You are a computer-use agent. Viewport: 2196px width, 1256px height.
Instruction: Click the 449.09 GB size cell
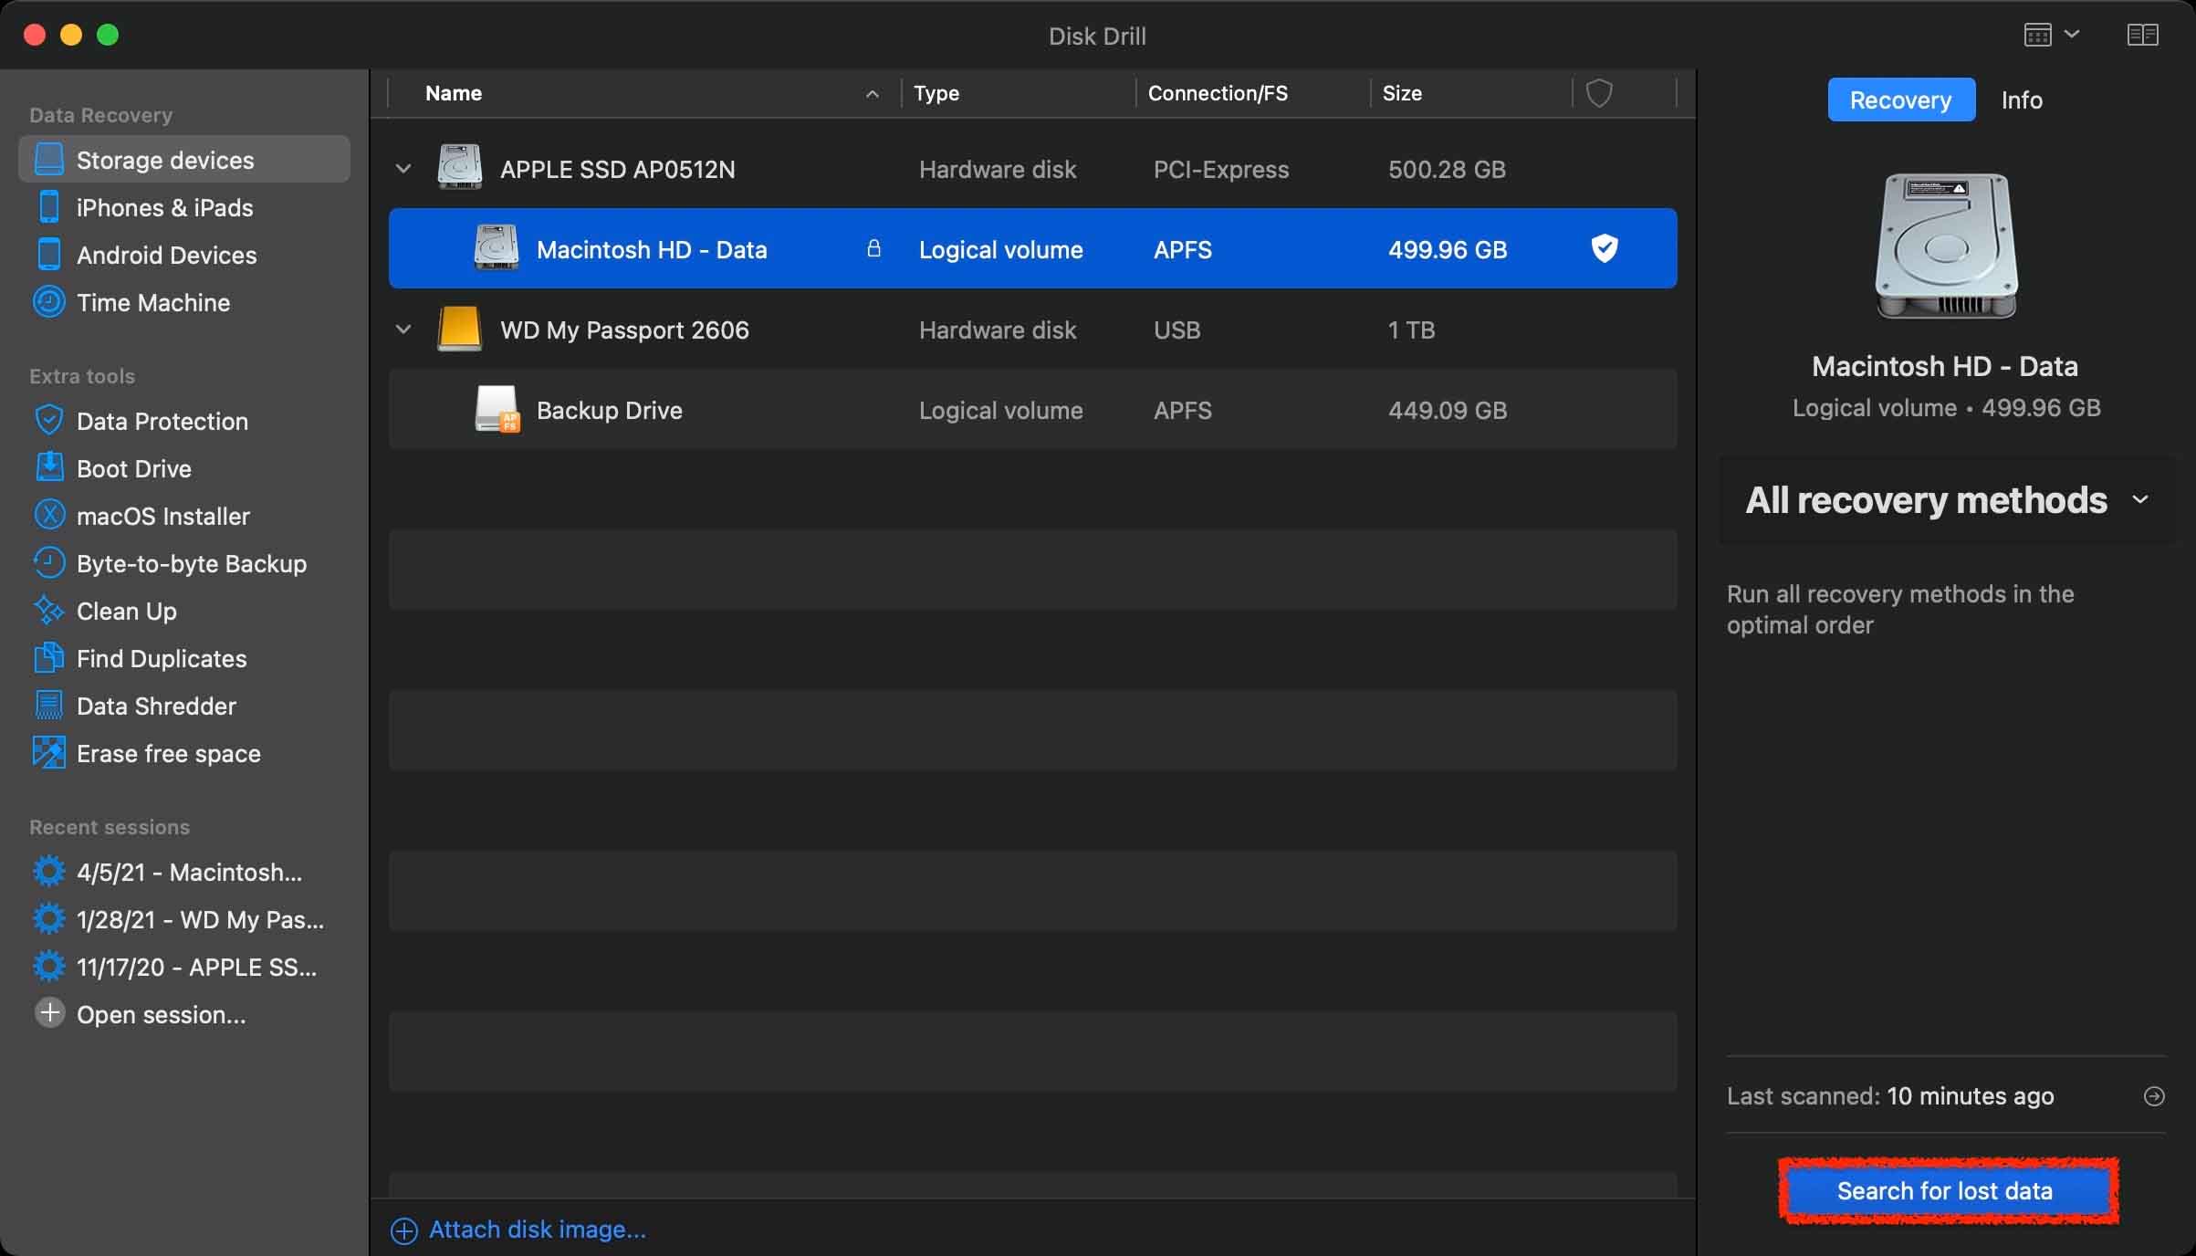pos(1448,411)
